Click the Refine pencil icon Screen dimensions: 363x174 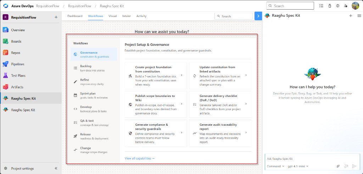(75, 82)
